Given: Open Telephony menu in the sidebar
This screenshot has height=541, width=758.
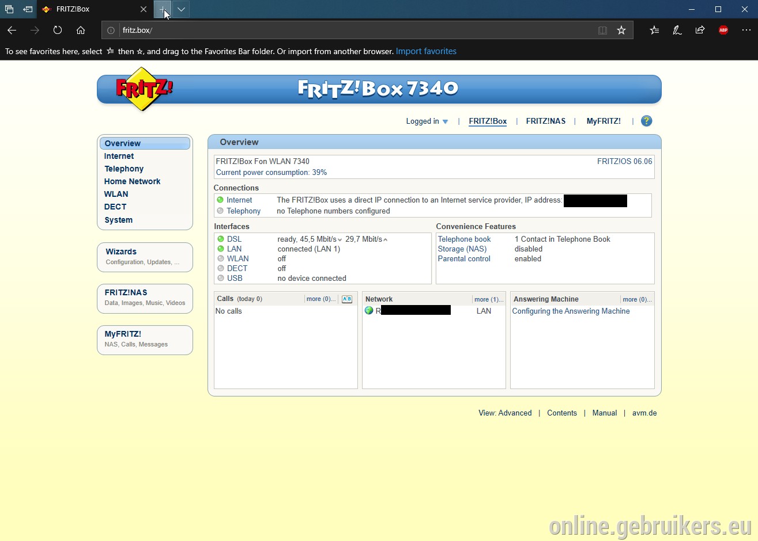Looking at the screenshot, I should pyautogui.click(x=124, y=169).
